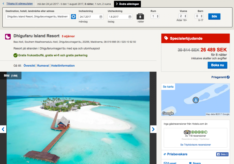Viewport: 234px width, 164px height.
Task: Open the Se karta map link
Action: 168,87
